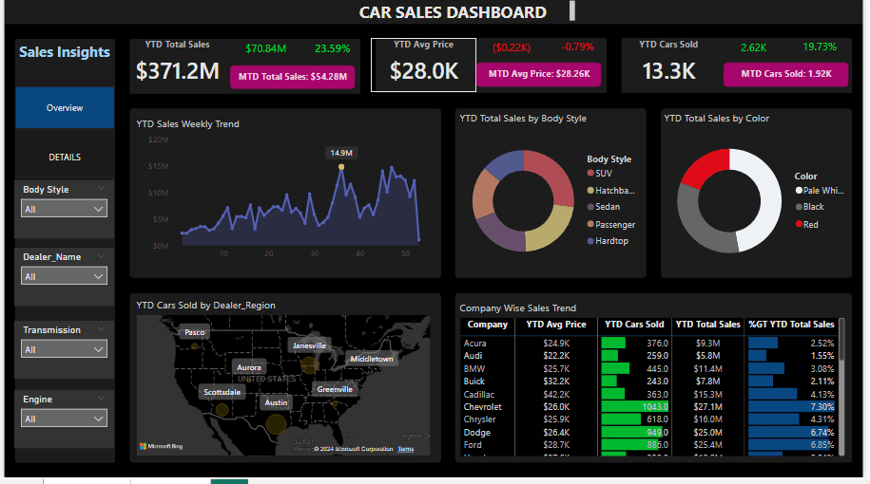The width and height of the screenshot is (870, 484).
Task: Select the Janesville label on the map
Action: pyautogui.click(x=309, y=345)
